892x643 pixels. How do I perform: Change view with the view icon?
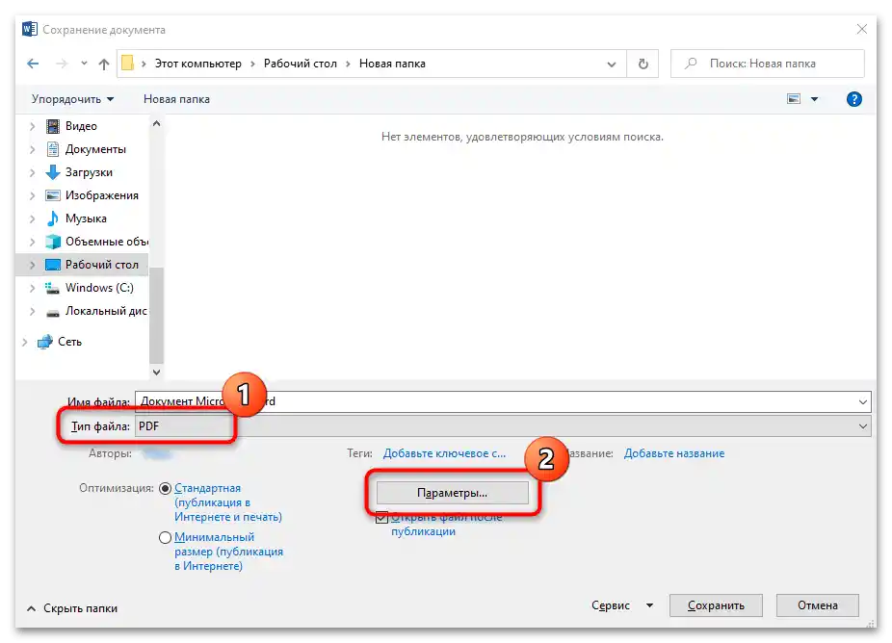[794, 99]
